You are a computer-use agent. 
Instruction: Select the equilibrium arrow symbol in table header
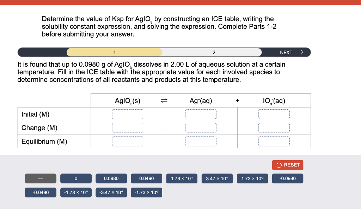point(164,100)
